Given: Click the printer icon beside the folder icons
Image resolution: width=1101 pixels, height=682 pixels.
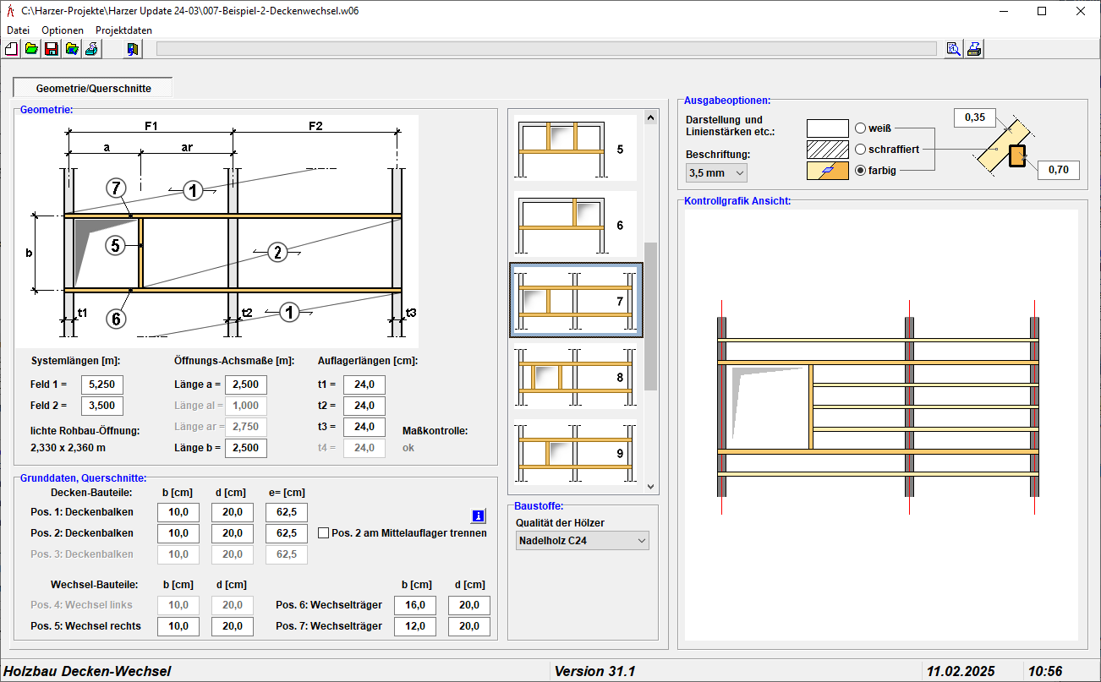Looking at the screenshot, I should [x=91, y=49].
